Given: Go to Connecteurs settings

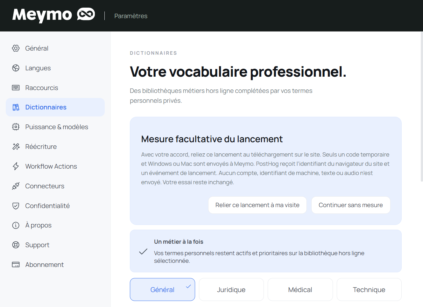Looking at the screenshot, I should [x=55, y=186].
